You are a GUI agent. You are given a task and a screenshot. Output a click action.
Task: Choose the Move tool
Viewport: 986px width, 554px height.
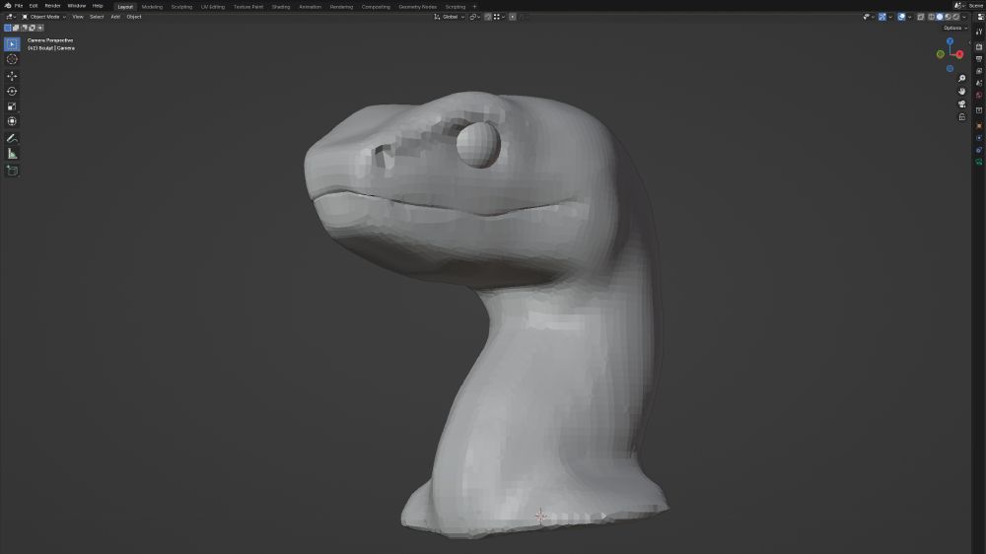(12, 76)
